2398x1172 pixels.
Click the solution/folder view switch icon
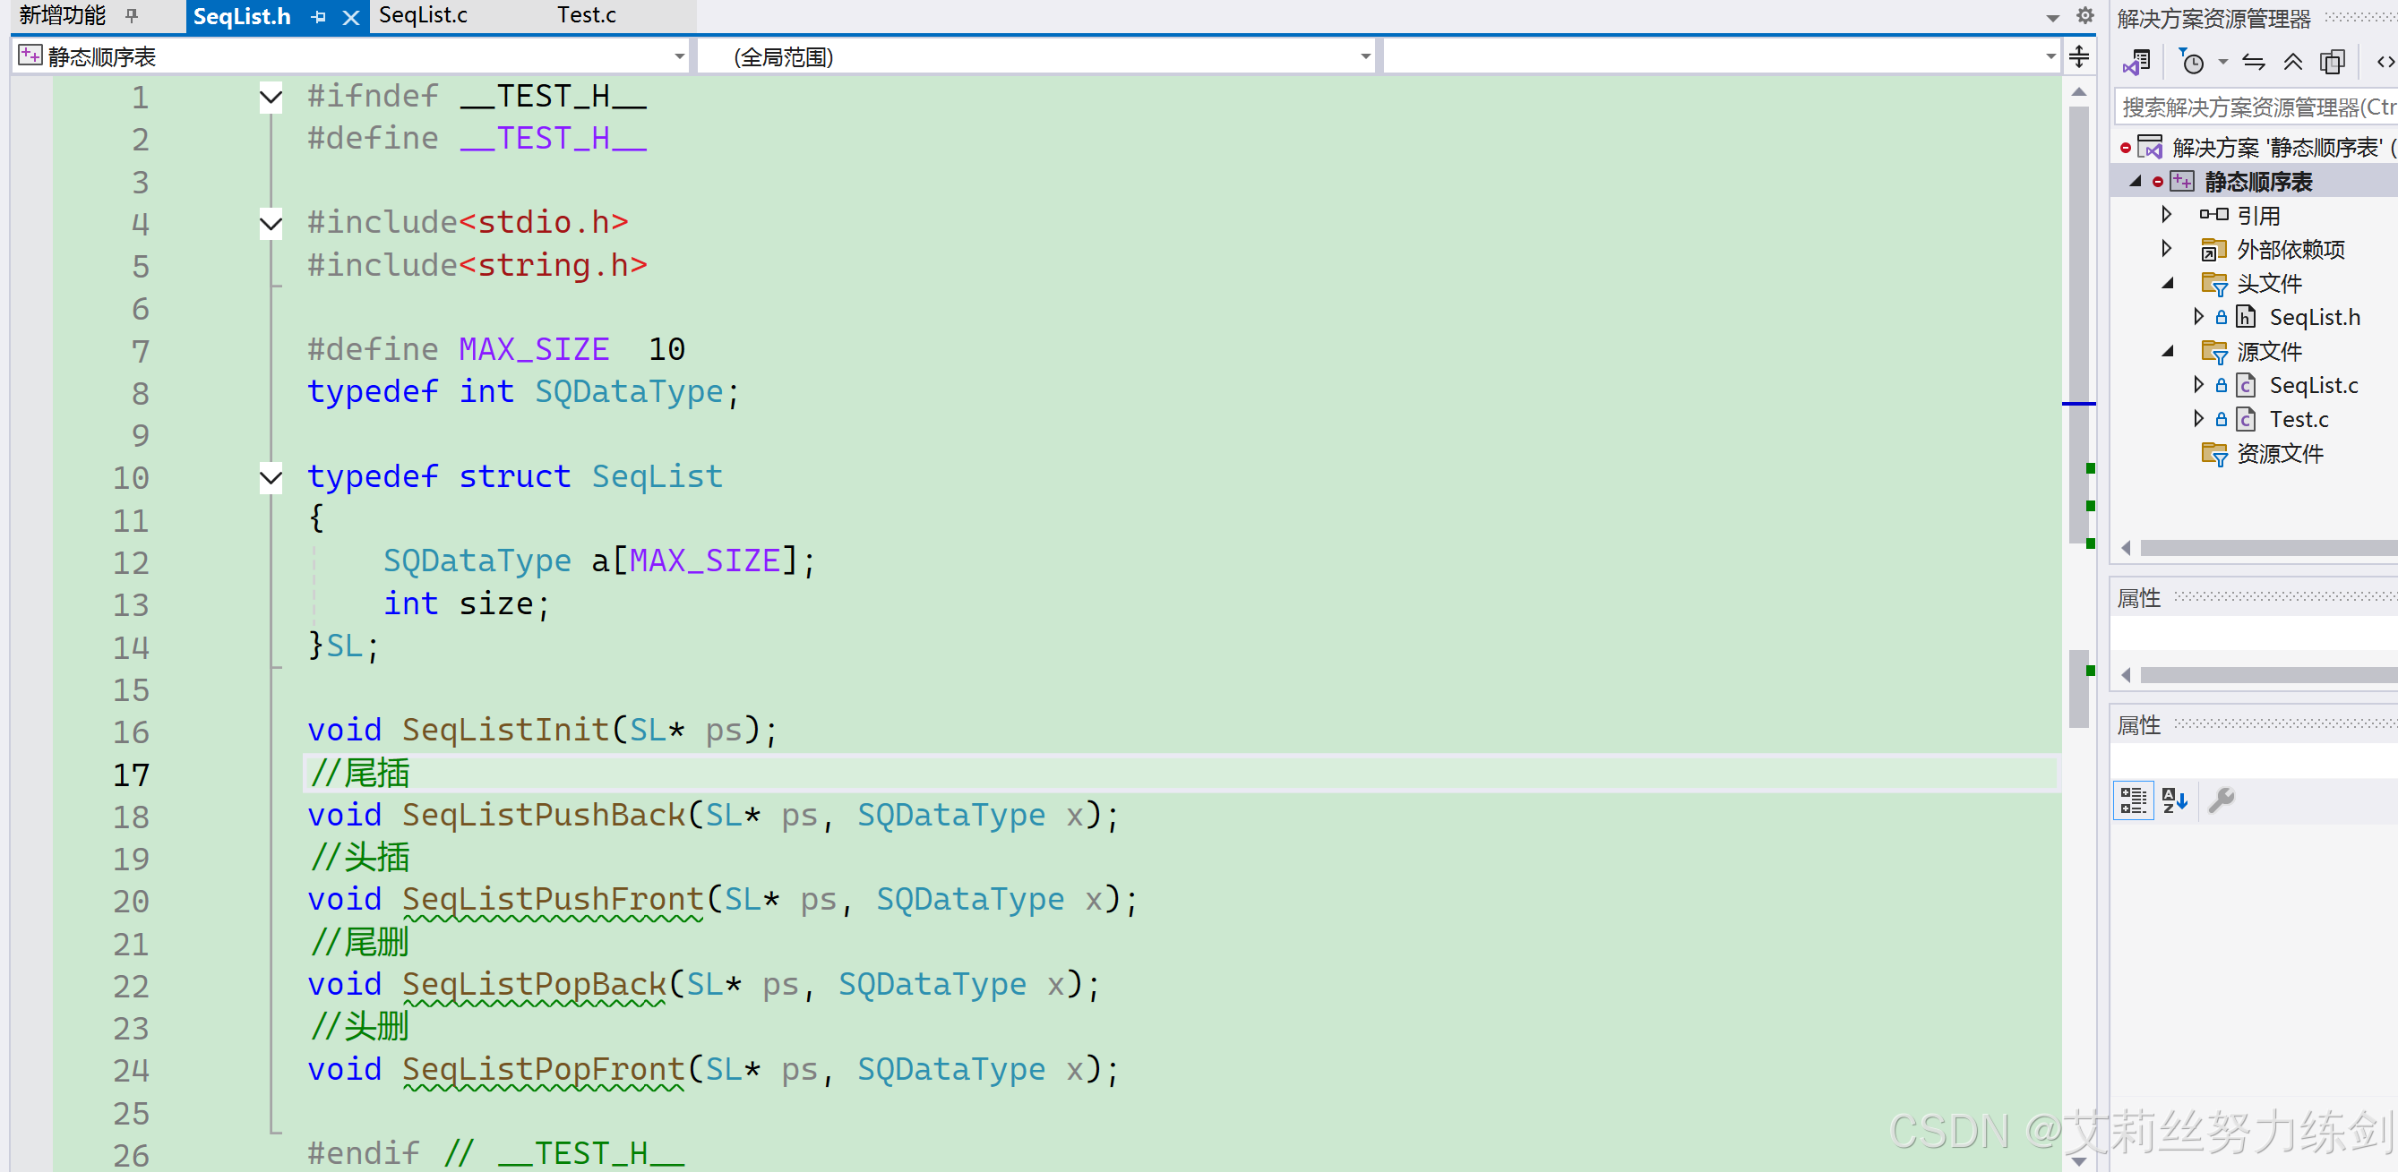[2136, 63]
